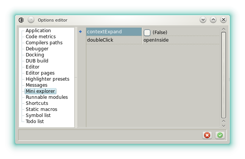The image size is (245, 159).
Task: Click the green accept checkmark button
Action: coord(220,135)
